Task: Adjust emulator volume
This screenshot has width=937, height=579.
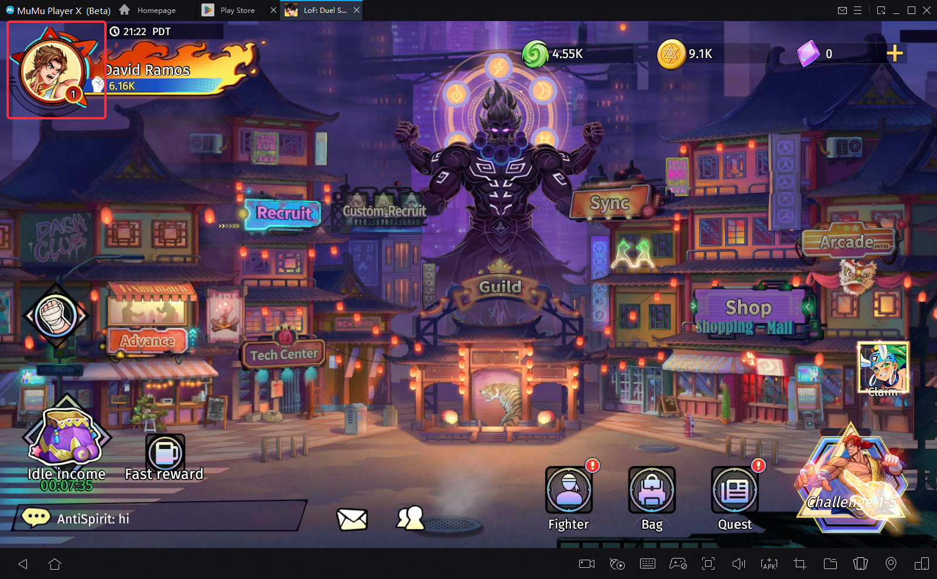Action: tap(739, 564)
